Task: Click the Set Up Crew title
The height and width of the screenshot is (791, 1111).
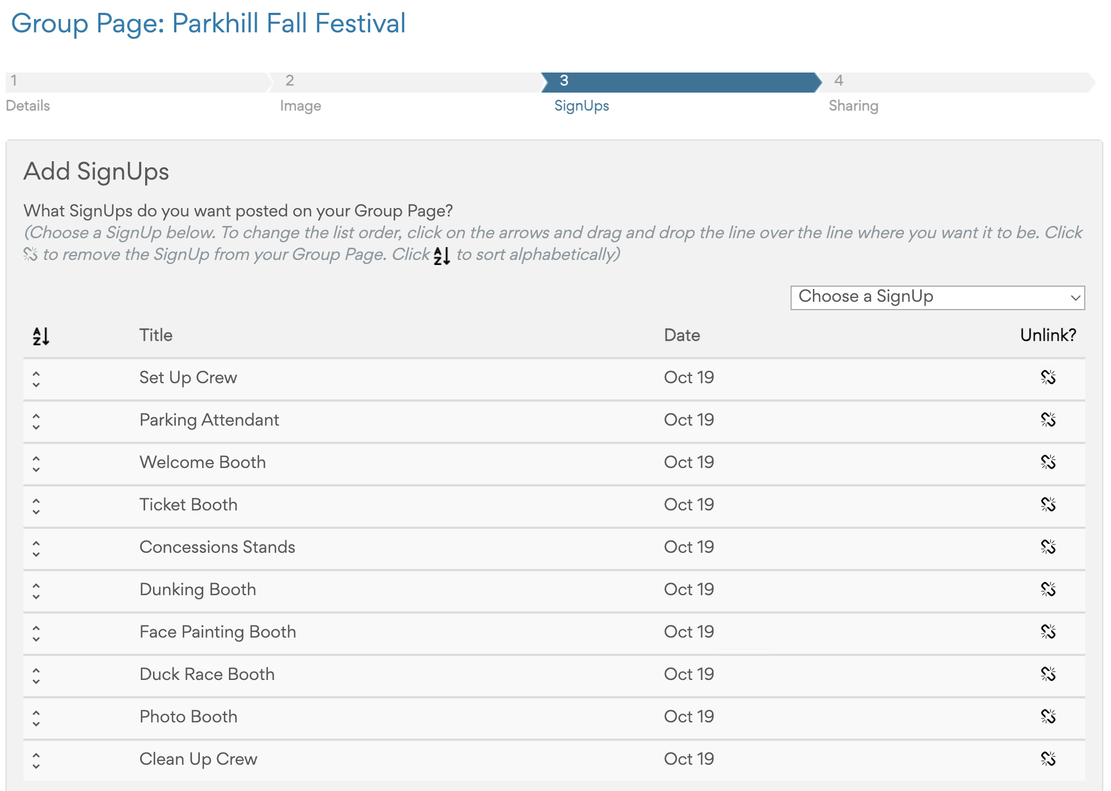Action: coord(188,378)
